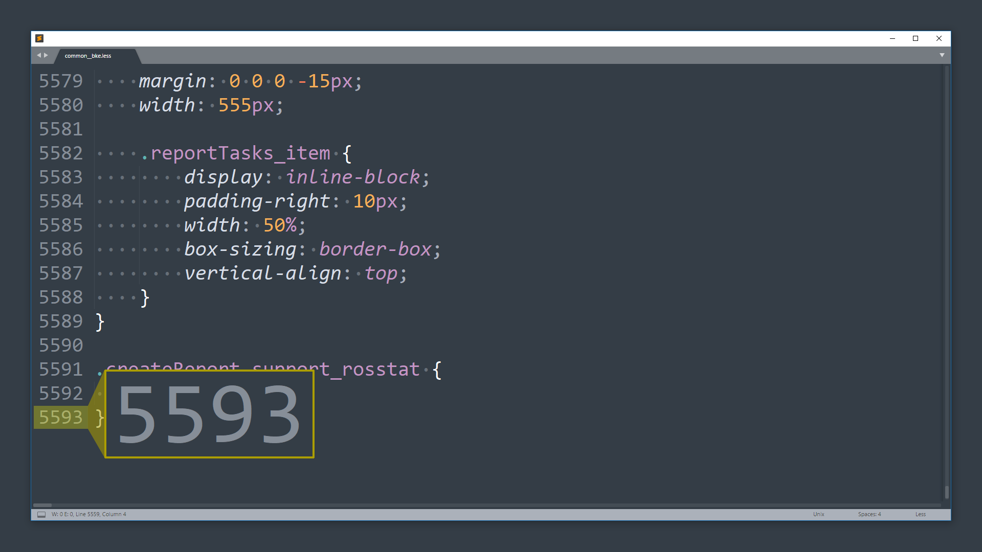This screenshot has height=552, width=982.
Task: Click the W: 0 E: 0 linter status text
Action: pos(62,514)
